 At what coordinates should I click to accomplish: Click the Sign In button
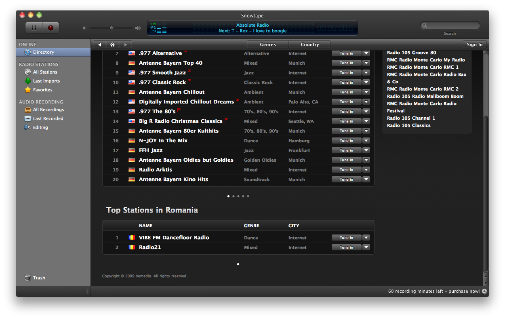click(475, 44)
